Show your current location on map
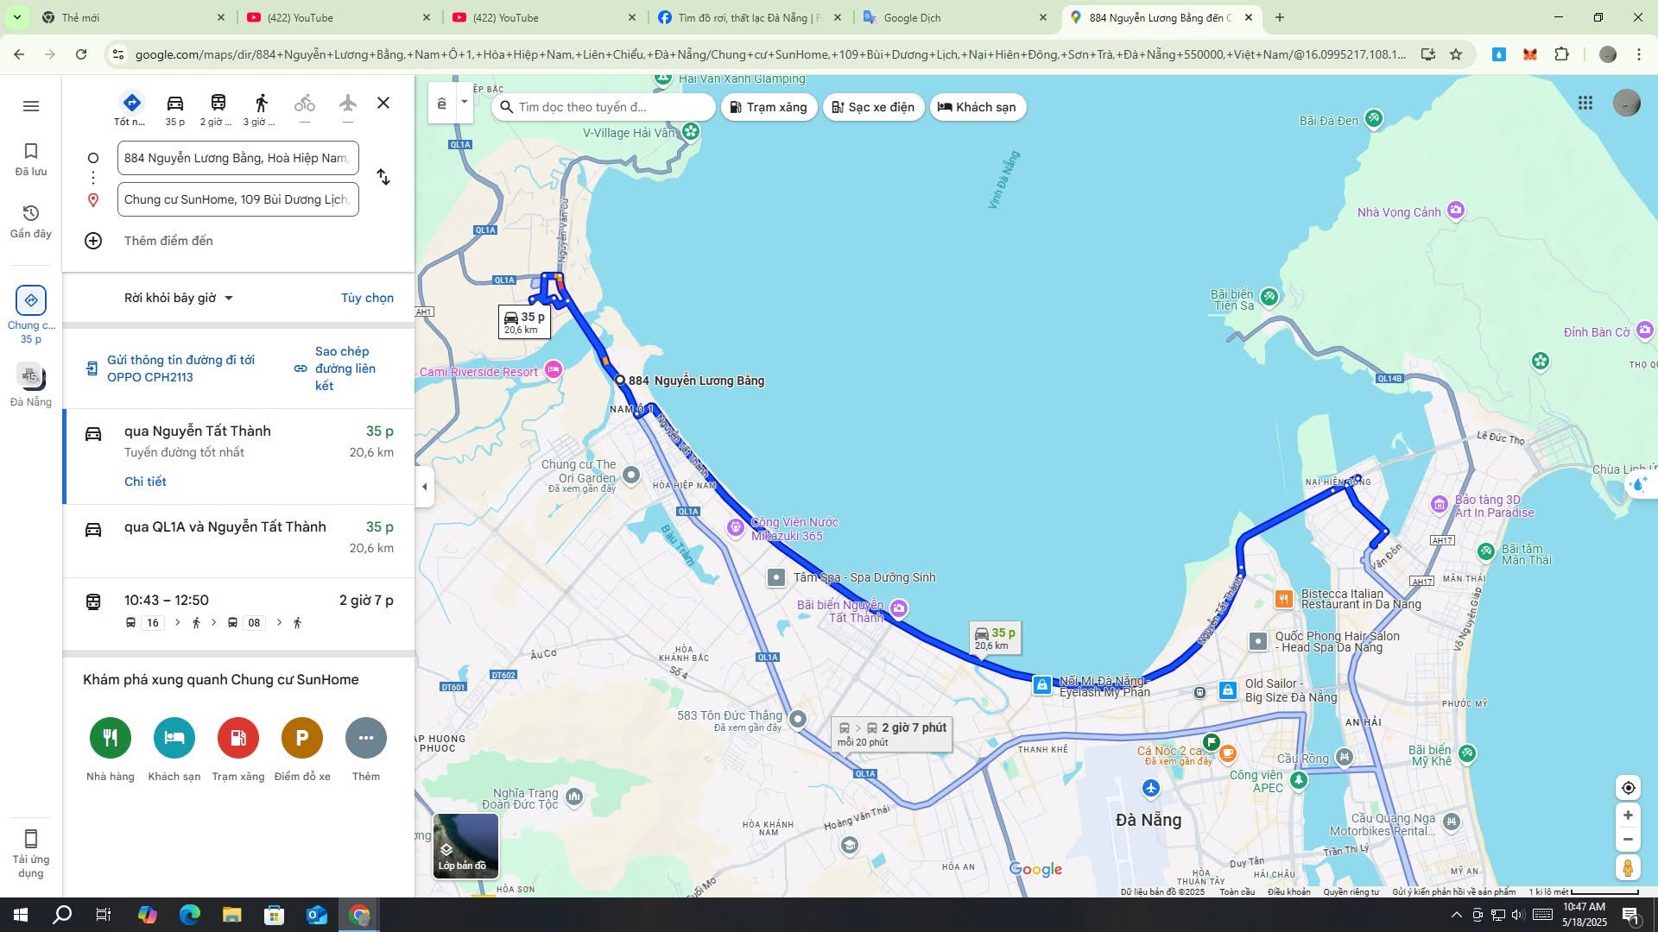The image size is (1658, 932). tap(1628, 787)
